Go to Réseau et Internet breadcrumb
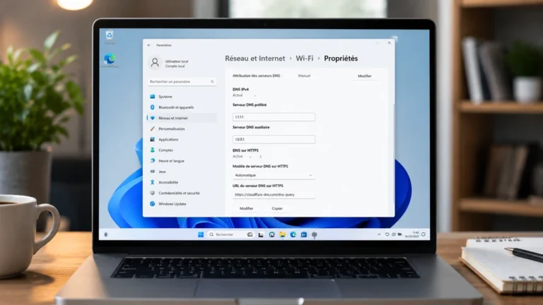Viewport: 543px width, 305px height. [x=255, y=59]
